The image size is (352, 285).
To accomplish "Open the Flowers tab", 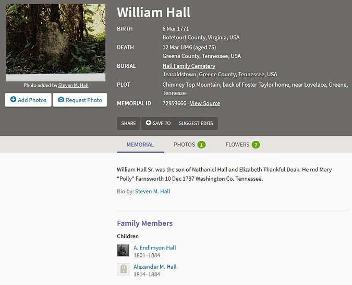I will pyautogui.click(x=237, y=145).
